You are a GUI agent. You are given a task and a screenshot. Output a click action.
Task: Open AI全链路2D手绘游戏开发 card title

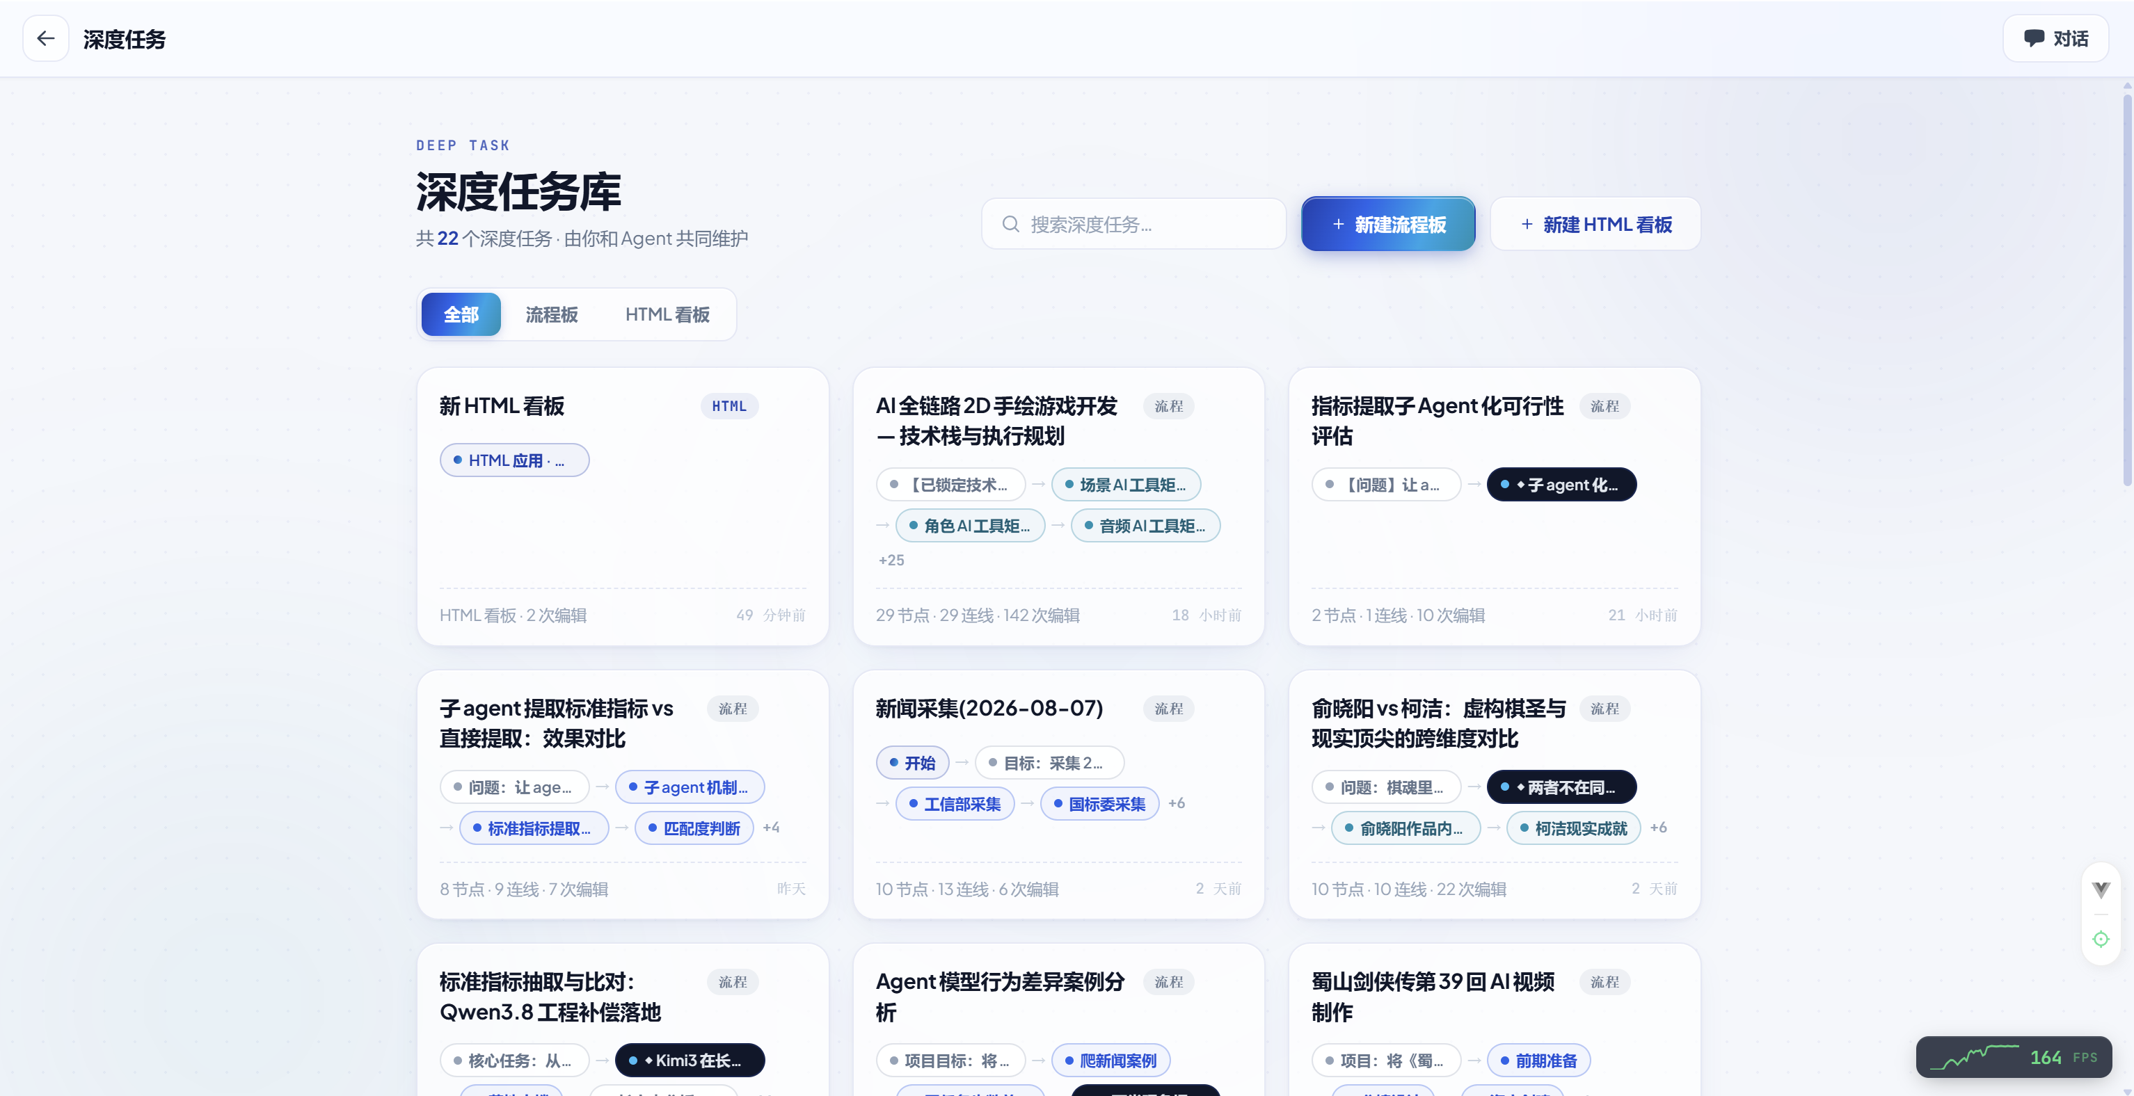click(996, 421)
